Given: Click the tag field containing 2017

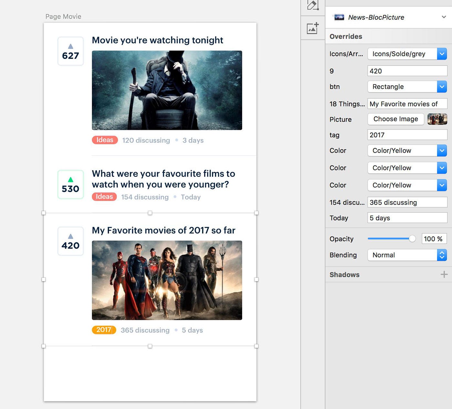Looking at the screenshot, I should [x=407, y=135].
